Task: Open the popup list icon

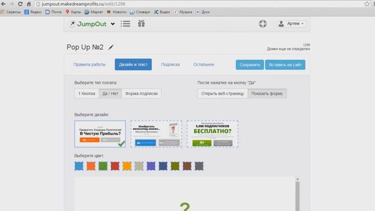Action: coord(125,23)
